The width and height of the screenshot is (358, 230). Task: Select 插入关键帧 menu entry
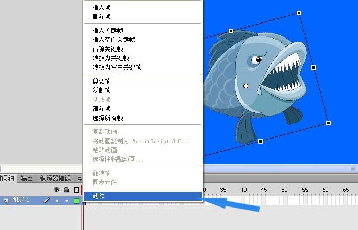143,30
